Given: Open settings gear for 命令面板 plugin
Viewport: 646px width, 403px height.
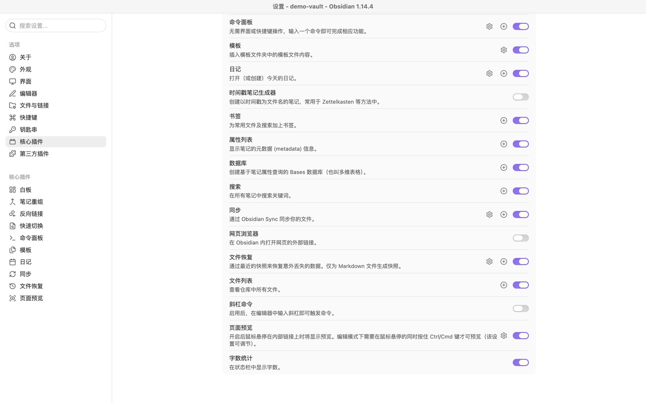Looking at the screenshot, I should click(489, 26).
